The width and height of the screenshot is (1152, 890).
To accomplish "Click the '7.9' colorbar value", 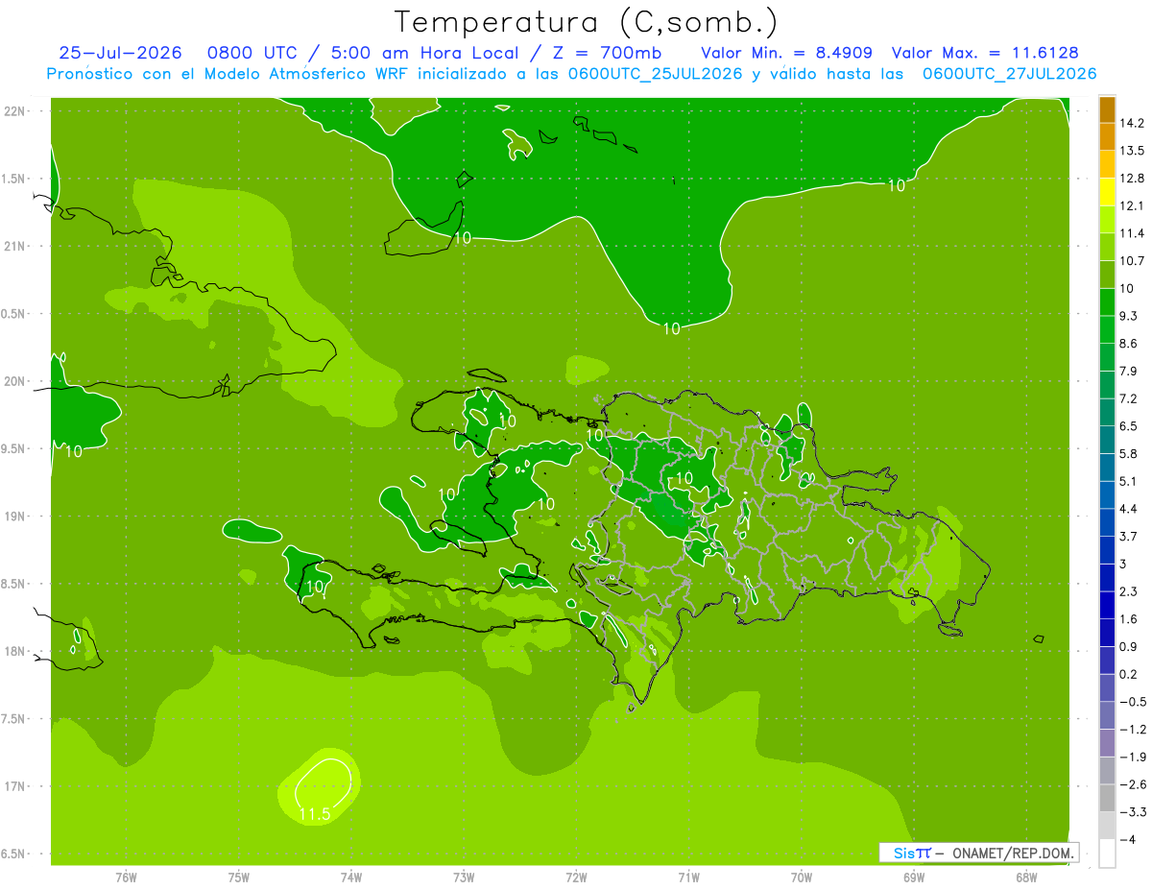I will [x=1129, y=372].
